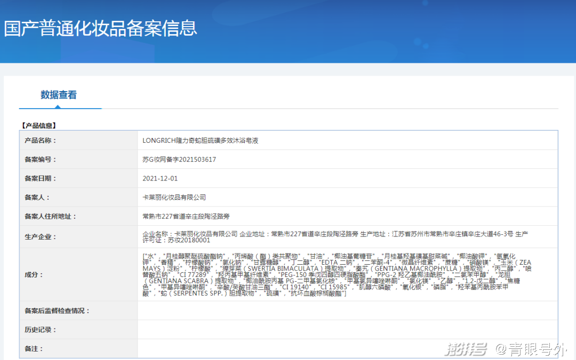Click the 生产企业 row label
Screen dimensions: 576x360
[41, 237]
